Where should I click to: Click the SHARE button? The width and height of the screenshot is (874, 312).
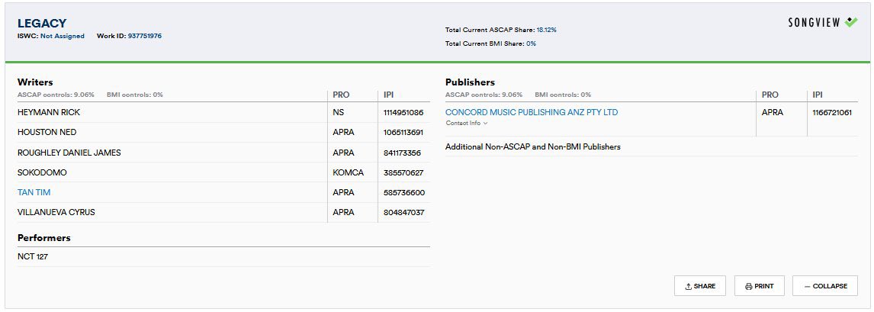tap(700, 286)
